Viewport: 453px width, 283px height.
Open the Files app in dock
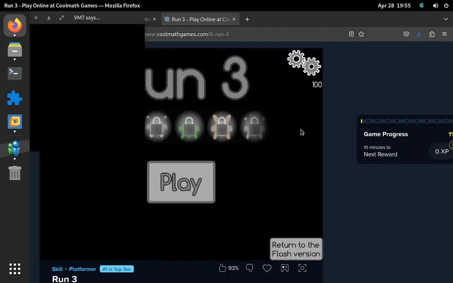[x=15, y=50]
